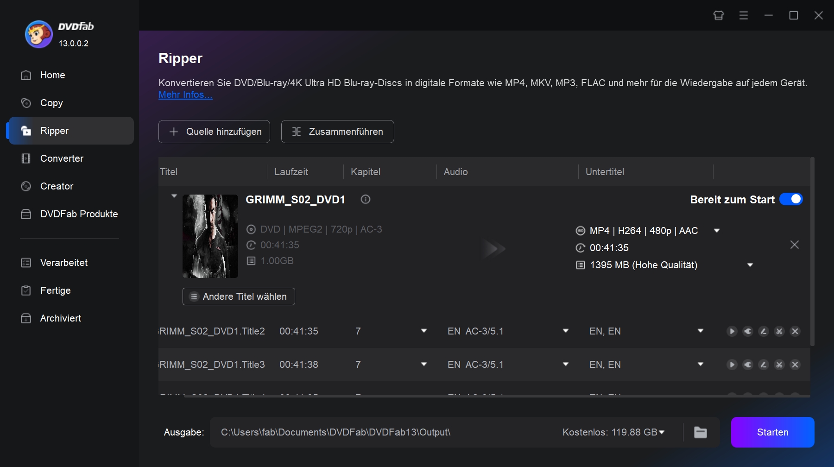Toggle the Bereit zum Start switch
The height and width of the screenshot is (467, 834).
[x=791, y=199]
